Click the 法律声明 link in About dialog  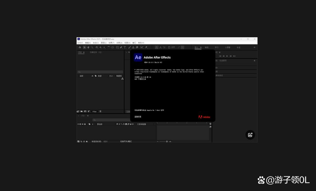pos(138,117)
